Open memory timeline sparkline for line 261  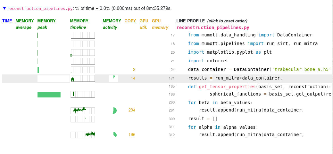(x=83, y=111)
